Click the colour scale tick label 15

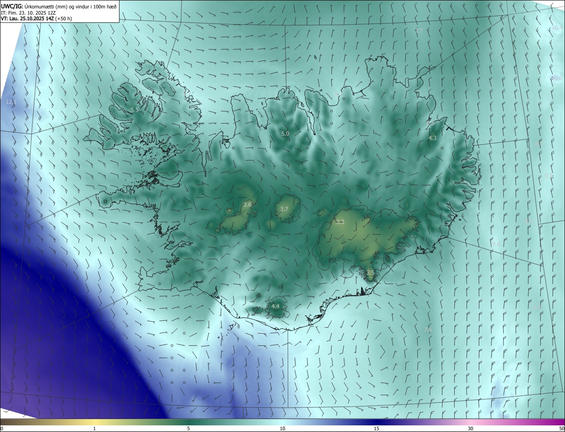coord(377,428)
